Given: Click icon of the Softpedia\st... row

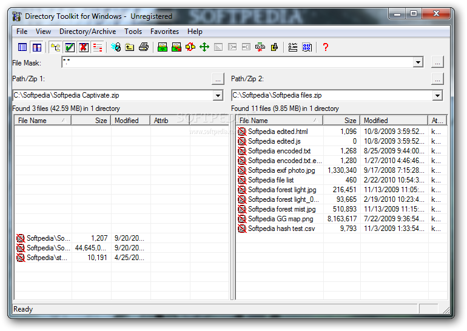Looking at the screenshot, I should pos(21,258).
